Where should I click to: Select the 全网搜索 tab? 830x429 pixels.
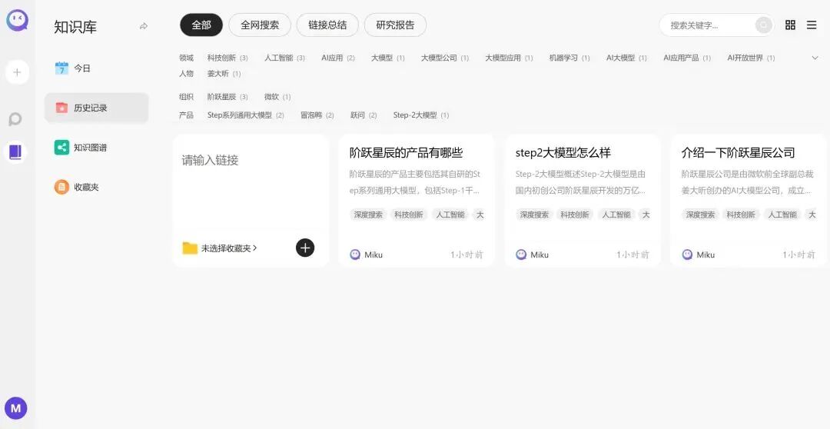point(260,25)
